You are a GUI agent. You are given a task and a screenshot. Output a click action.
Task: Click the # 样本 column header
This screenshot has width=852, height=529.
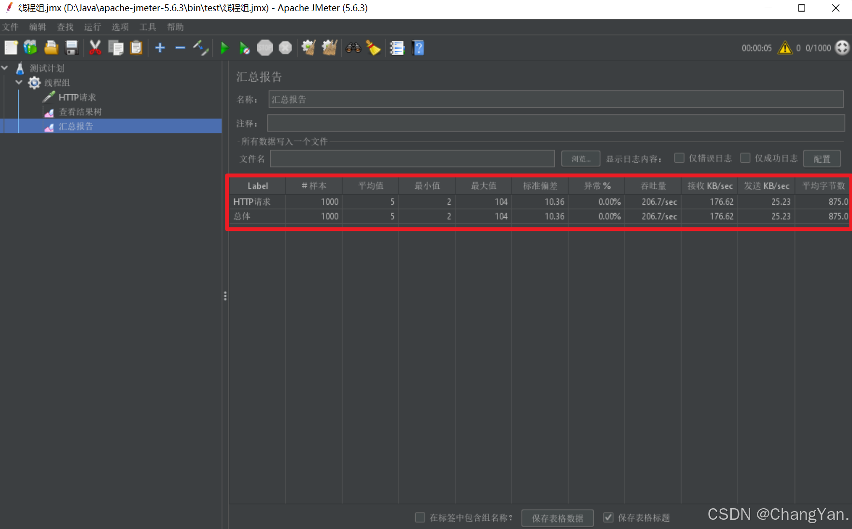[x=314, y=186]
